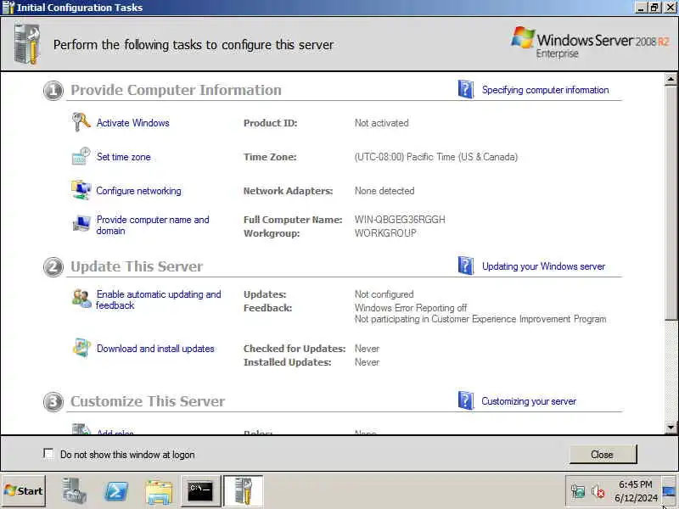Click the Never value beside Checked for Updates

(367, 349)
